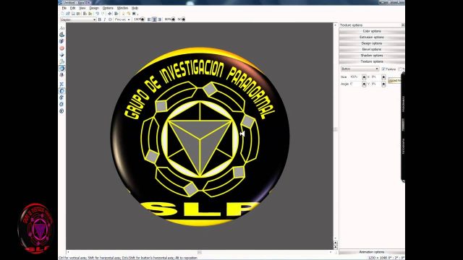
Task: Open the Options menu
Action: (x=108, y=8)
